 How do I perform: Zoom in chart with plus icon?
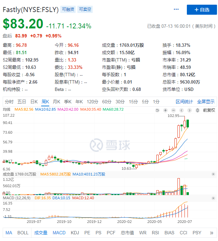point(165,110)
